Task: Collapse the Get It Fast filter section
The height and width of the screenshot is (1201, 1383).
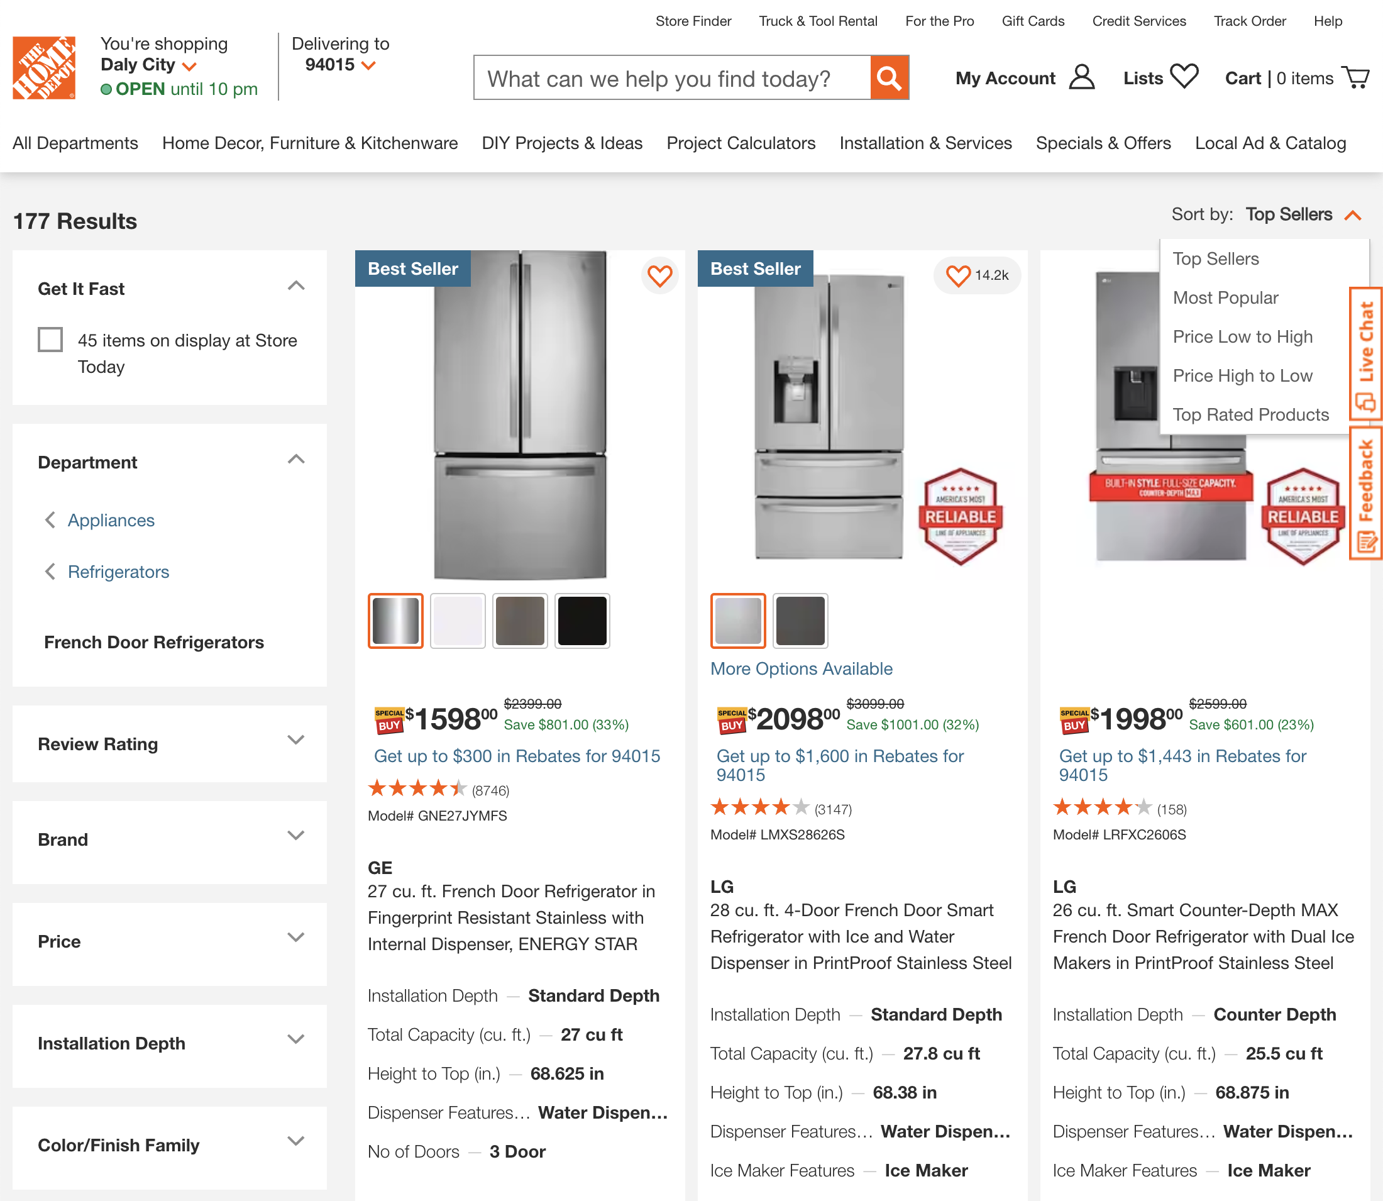Action: [x=296, y=285]
